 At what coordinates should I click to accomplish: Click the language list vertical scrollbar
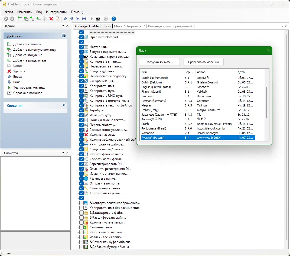pos(267,103)
